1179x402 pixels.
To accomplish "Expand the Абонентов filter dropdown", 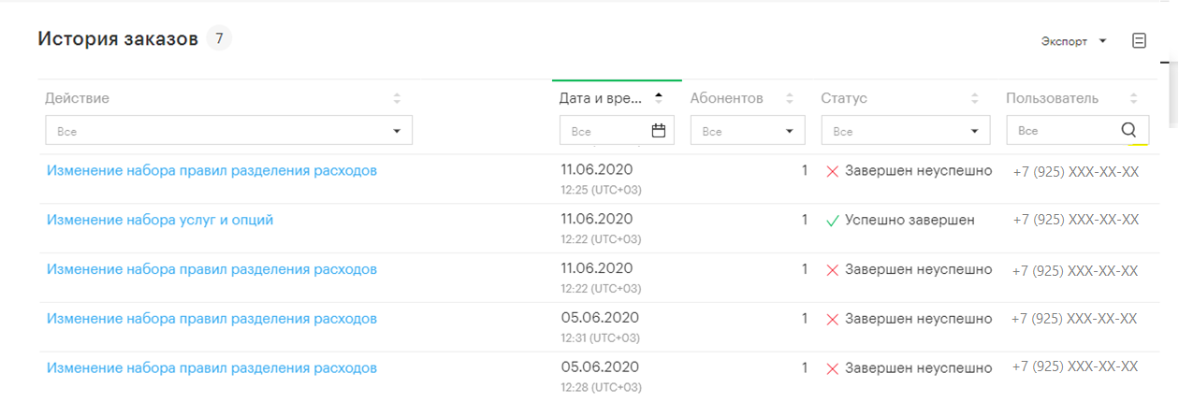I will pyautogui.click(x=790, y=132).
